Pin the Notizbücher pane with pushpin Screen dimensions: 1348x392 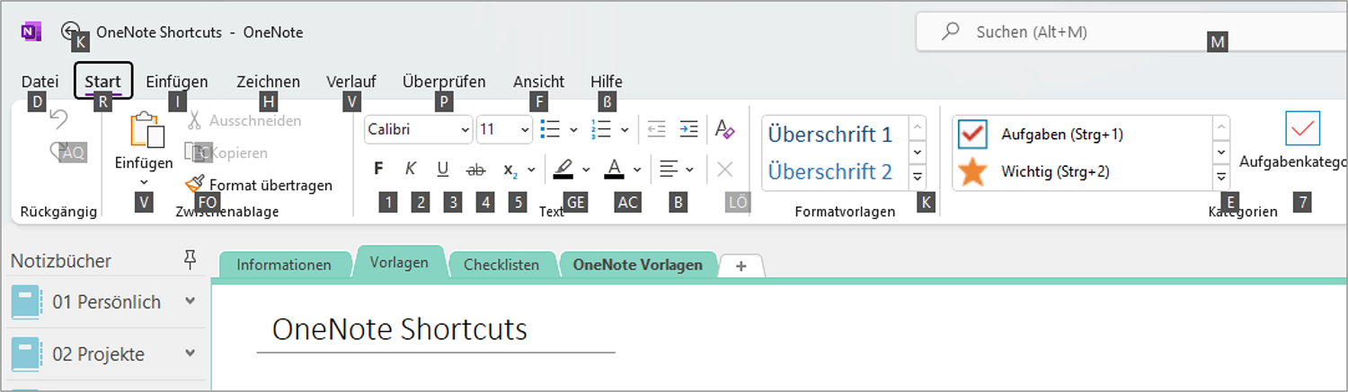189,260
